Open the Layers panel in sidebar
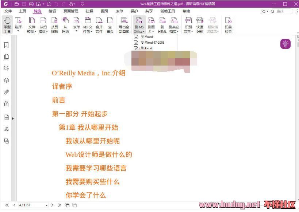299x212 pixels. click(x=7, y=80)
